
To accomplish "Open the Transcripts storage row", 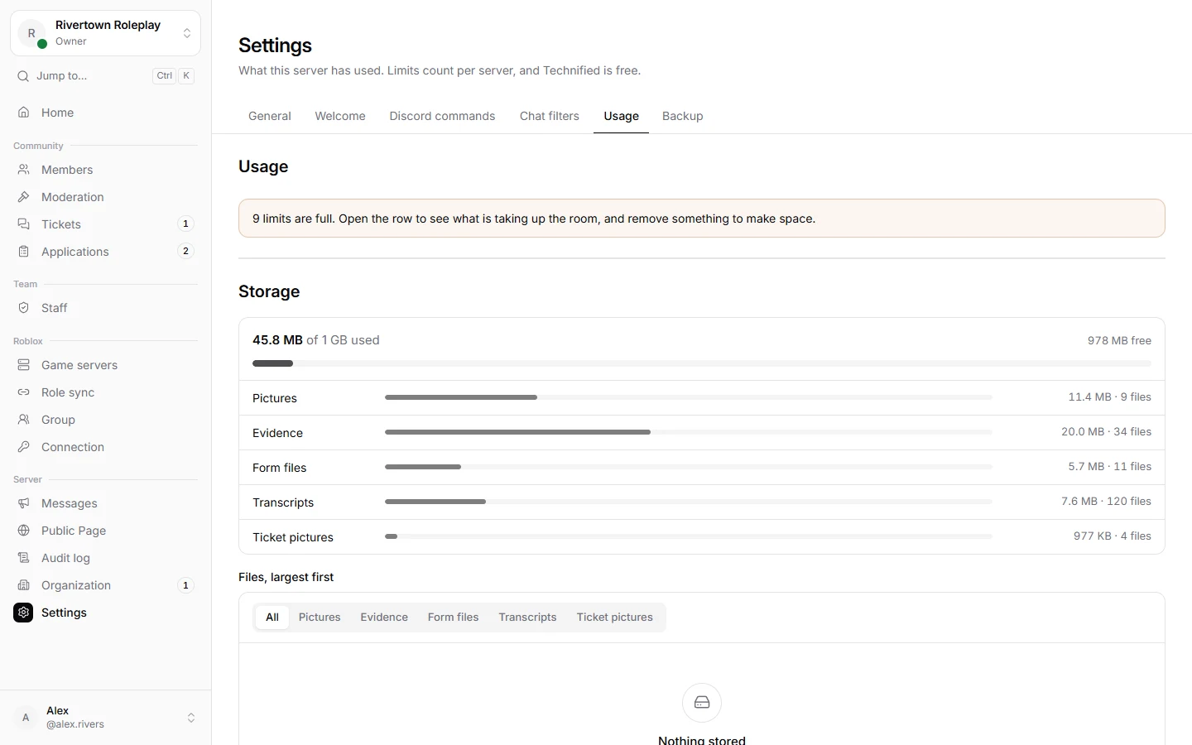I will [702, 502].
